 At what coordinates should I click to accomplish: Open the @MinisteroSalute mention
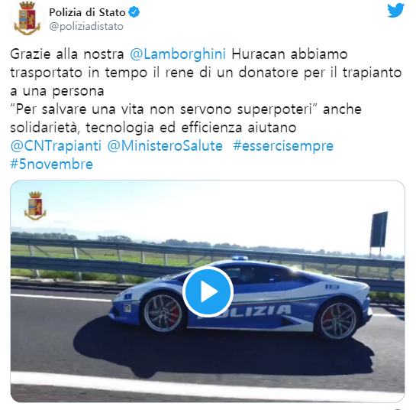point(165,145)
